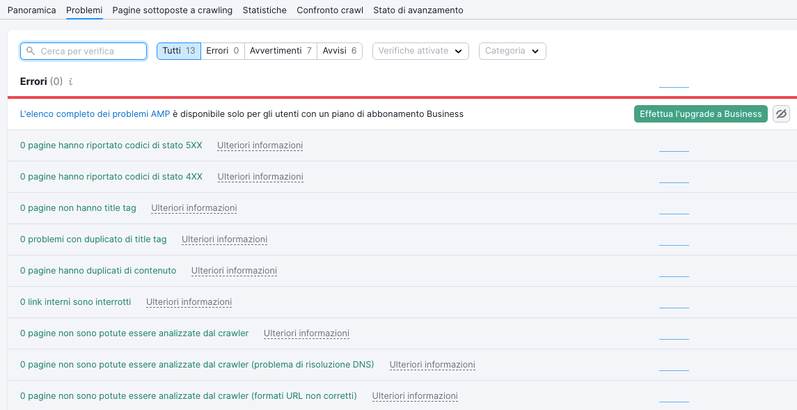The image size is (797, 410).
Task: Click trend line for duplicate content row
Action: [x=673, y=276]
